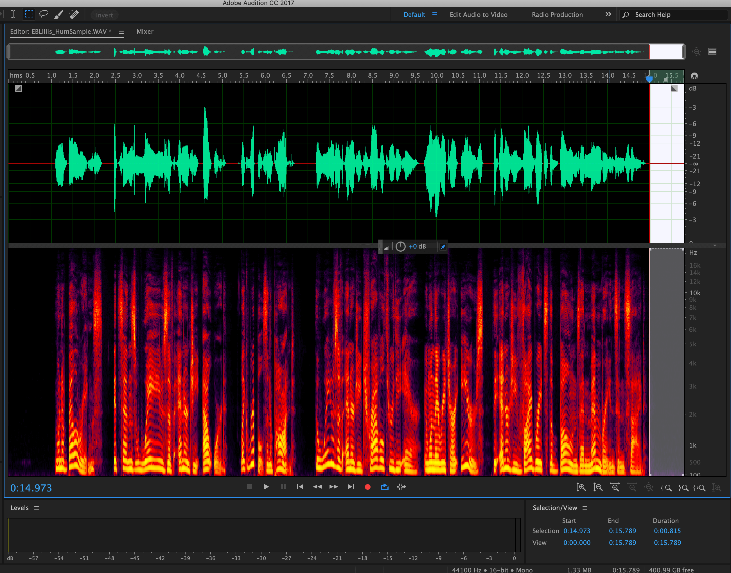Select the Paintbrush Selection tool

point(58,14)
